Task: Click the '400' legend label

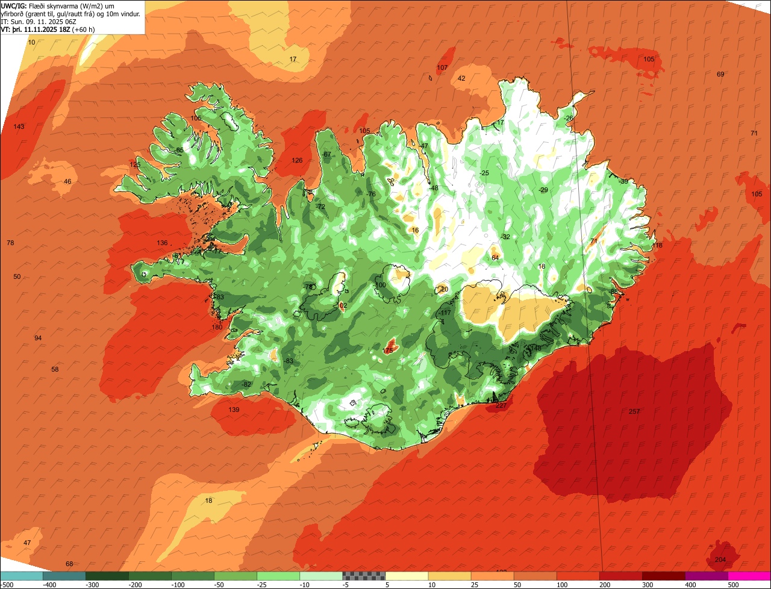Action: point(691,585)
